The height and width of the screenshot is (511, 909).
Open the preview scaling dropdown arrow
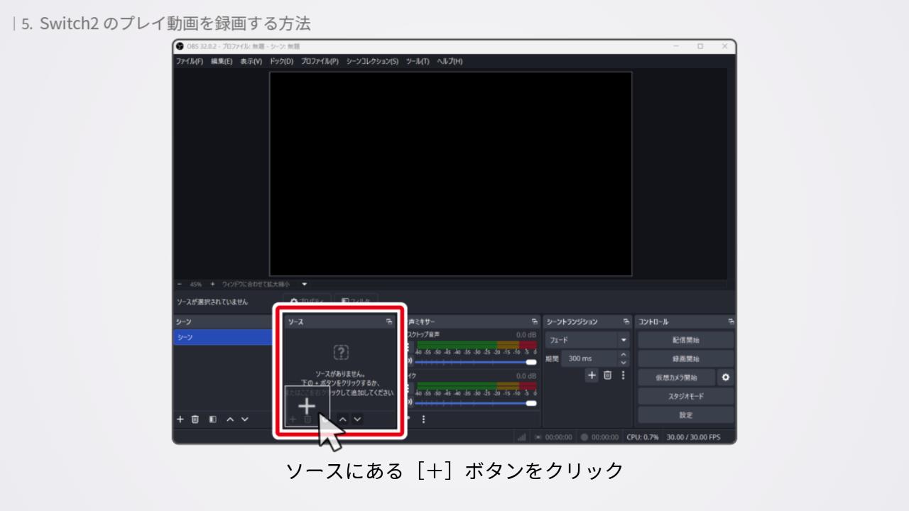tap(305, 284)
